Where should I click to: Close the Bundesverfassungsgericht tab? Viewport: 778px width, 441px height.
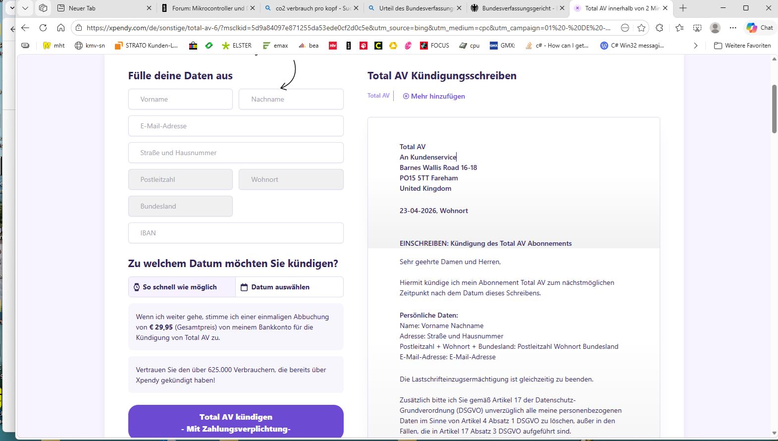(x=562, y=8)
